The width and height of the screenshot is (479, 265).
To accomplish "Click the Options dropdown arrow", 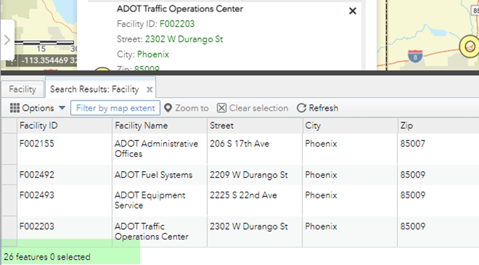I will click(x=62, y=108).
